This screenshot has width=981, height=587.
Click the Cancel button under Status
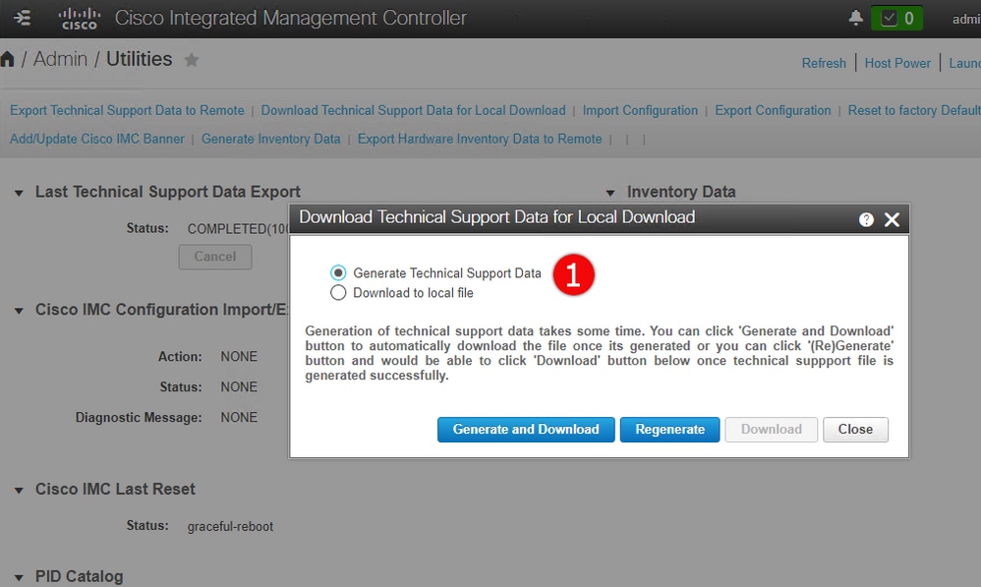215,257
